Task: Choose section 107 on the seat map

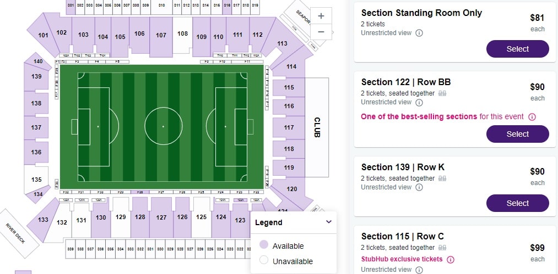Action: coord(161,36)
